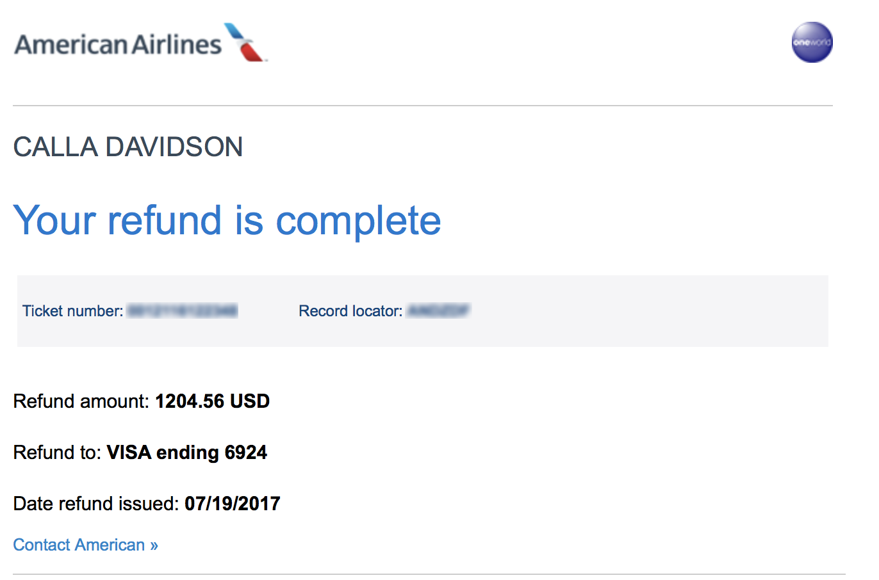Select the 1204.56 USD refund value
This screenshot has width=879, height=580.
(212, 401)
